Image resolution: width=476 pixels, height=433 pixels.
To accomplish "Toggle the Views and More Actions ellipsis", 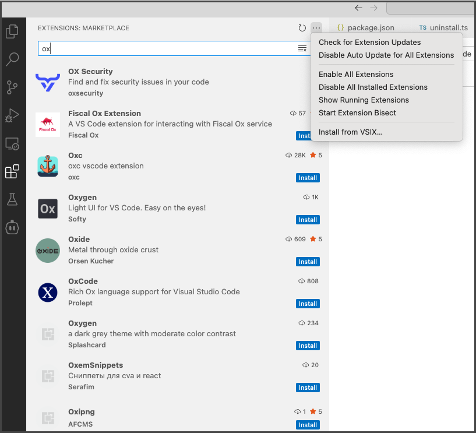I will pos(316,28).
